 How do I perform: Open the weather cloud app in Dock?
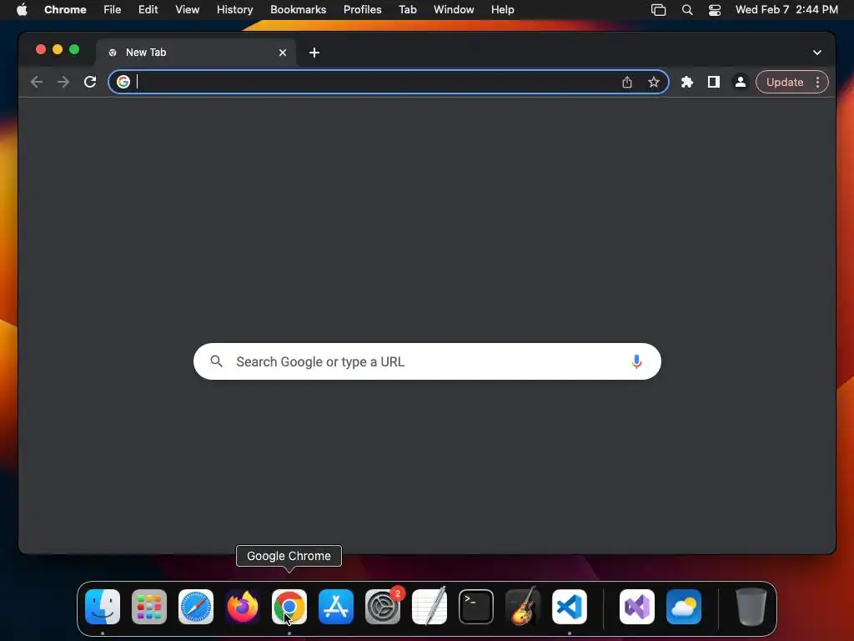[x=684, y=607]
